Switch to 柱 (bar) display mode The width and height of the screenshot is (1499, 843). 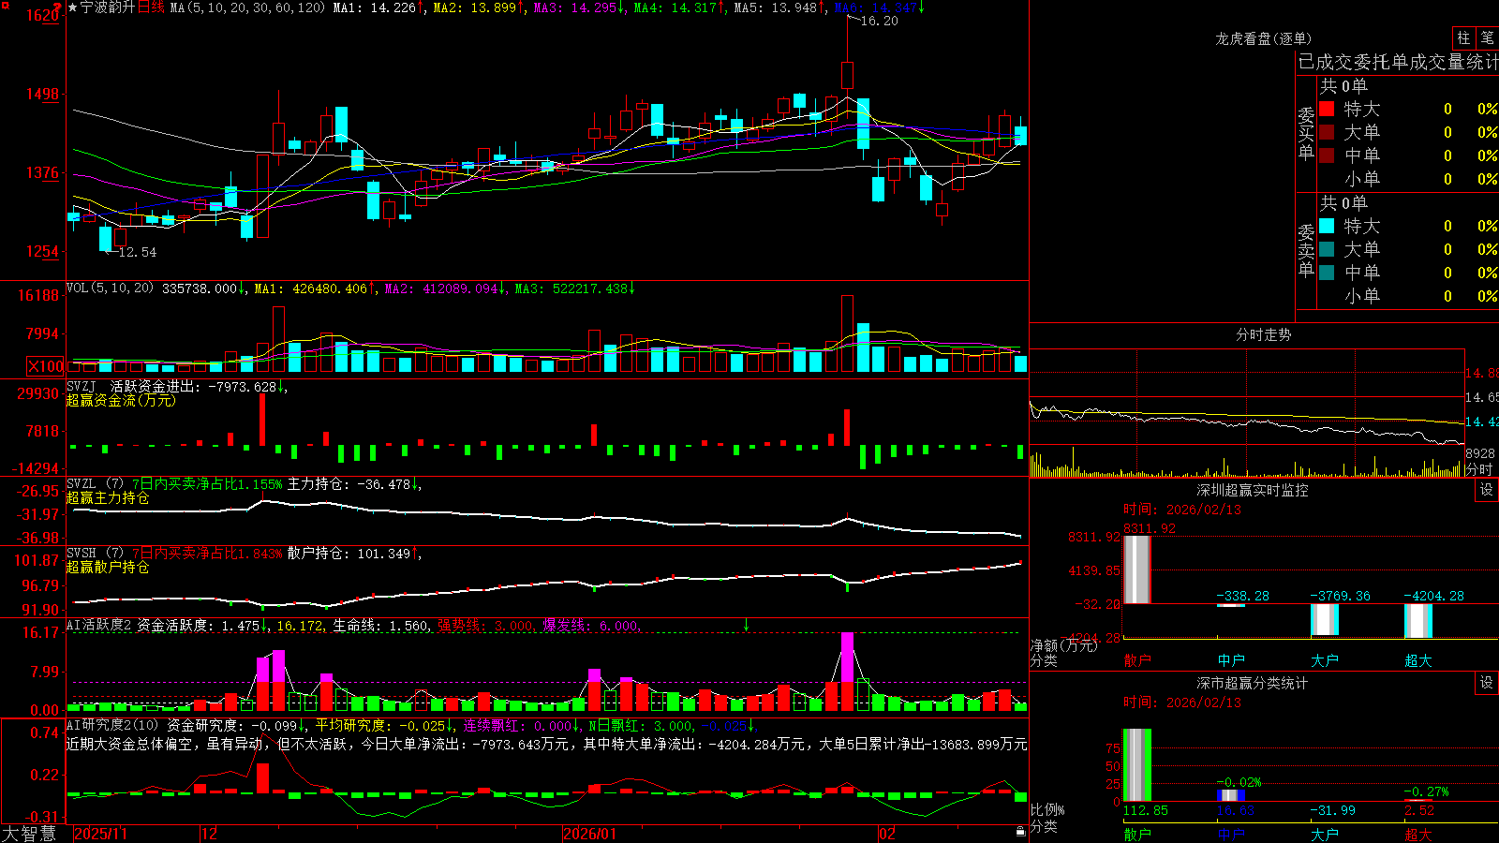pyautogui.click(x=1463, y=38)
